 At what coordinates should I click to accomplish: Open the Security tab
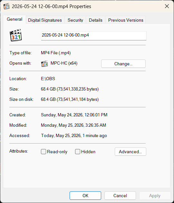(x=75, y=20)
